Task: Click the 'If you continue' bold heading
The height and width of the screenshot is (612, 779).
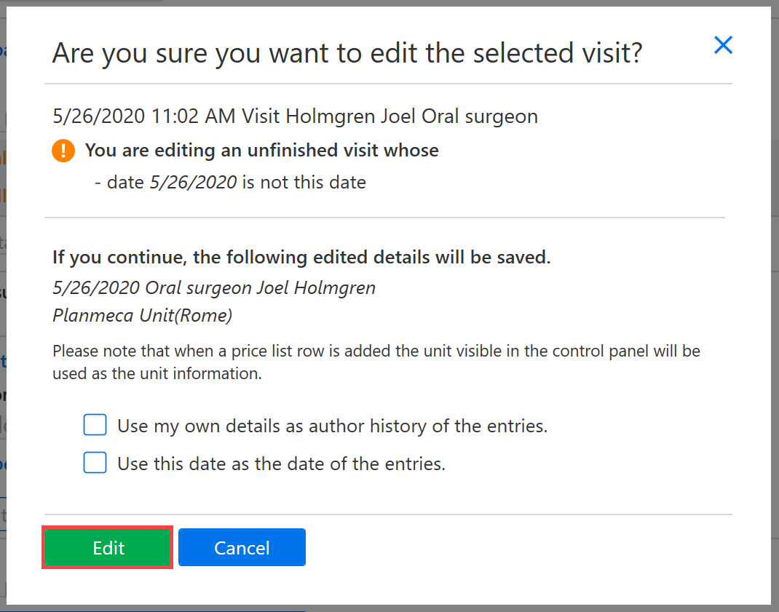Action: (x=301, y=258)
